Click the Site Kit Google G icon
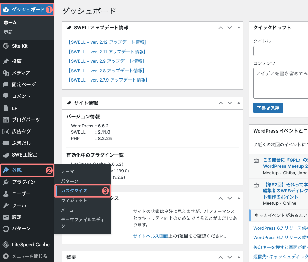This screenshot has width=308, height=262. tap(6, 46)
